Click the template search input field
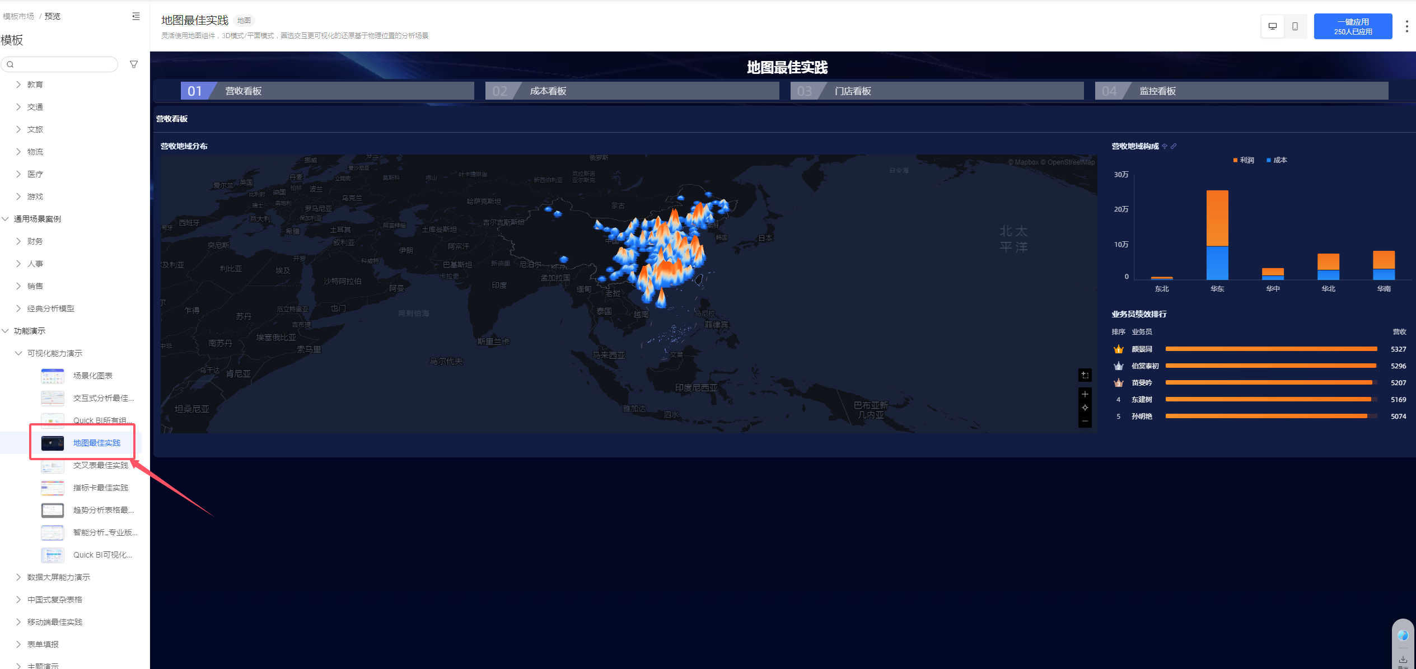The height and width of the screenshot is (669, 1416). click(60, 64)
